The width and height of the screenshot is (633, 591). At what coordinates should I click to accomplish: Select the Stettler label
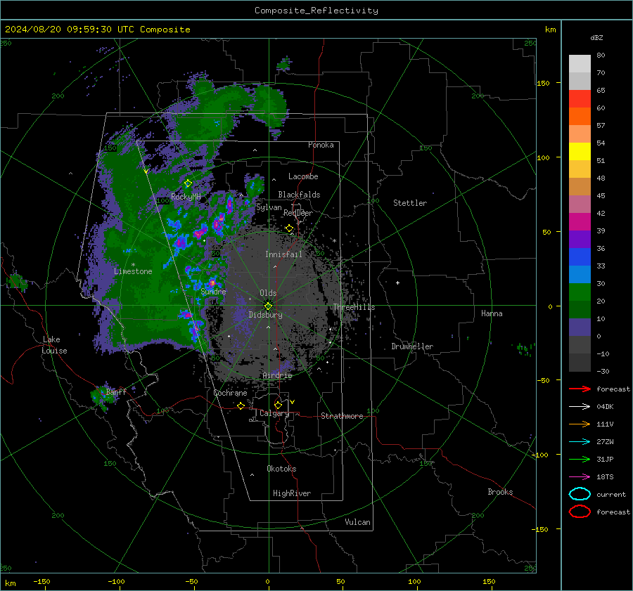click(x=410, y=203)
